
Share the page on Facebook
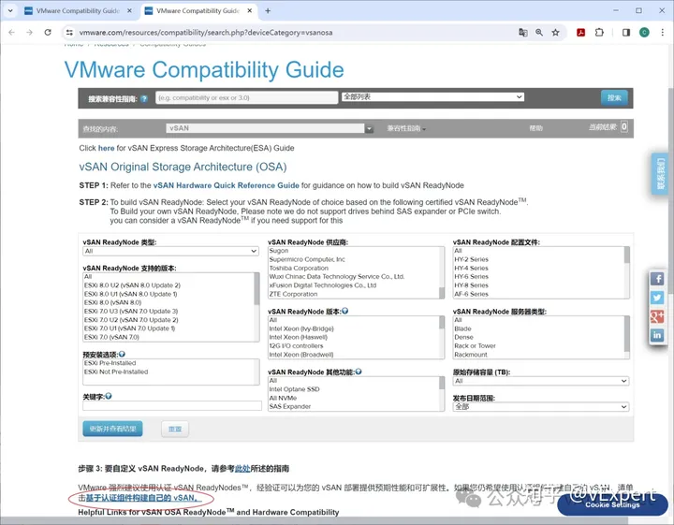(x=657, y=279)
